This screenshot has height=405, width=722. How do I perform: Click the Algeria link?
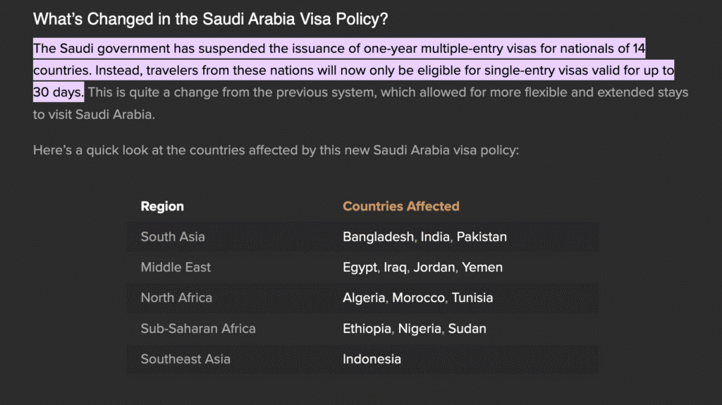364,298
